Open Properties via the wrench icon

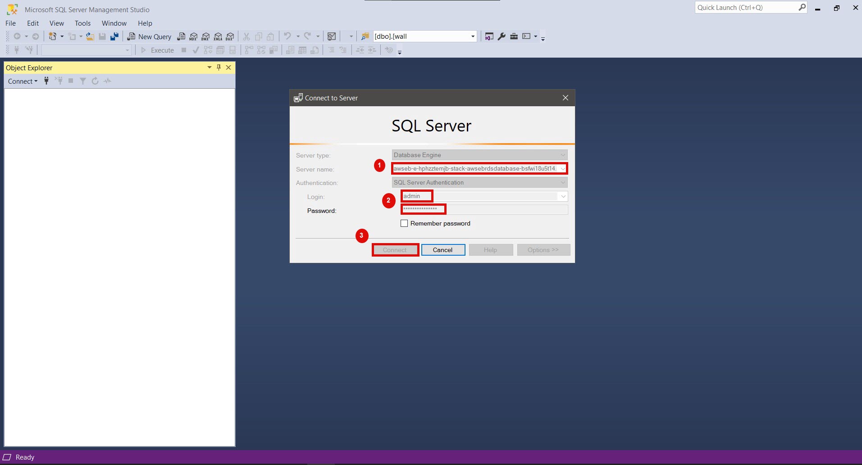click(502, 36)
